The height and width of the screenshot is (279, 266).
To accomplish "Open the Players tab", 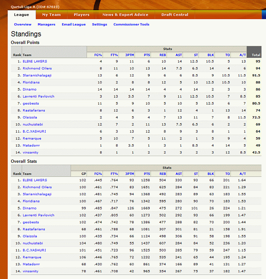I will [x=82, y=15].
